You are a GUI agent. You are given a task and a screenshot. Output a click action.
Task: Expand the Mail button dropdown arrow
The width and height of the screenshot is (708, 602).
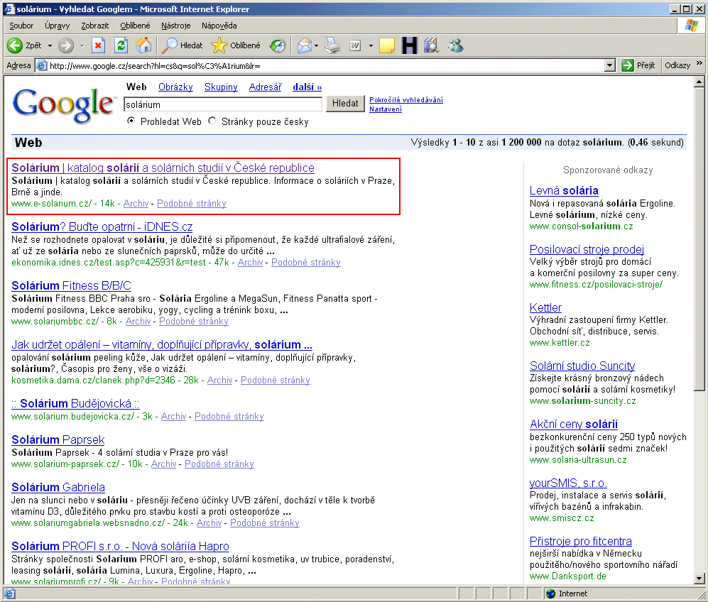pyautogui.click(x=316, y=45)
